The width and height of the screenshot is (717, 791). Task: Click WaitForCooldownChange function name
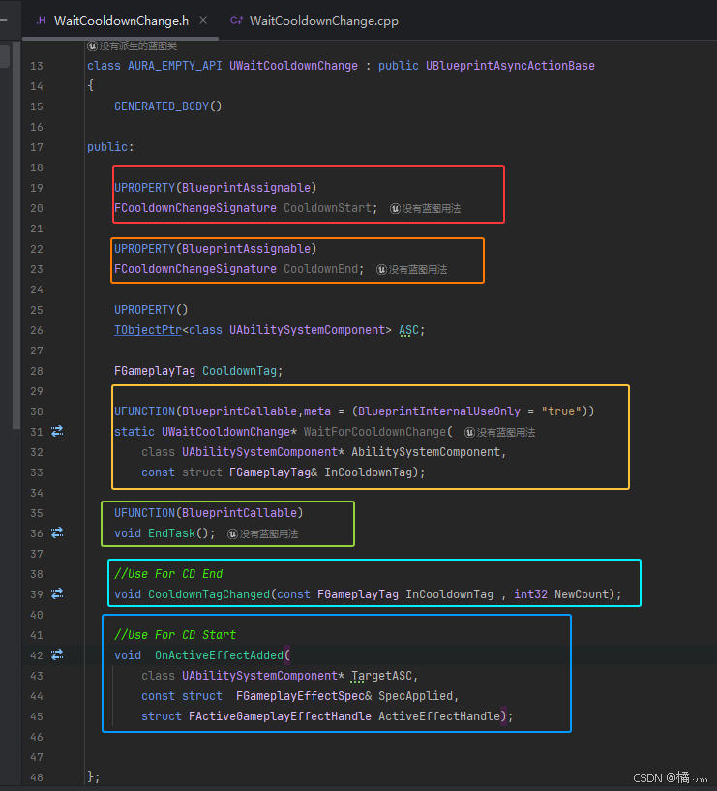(374, 432)
